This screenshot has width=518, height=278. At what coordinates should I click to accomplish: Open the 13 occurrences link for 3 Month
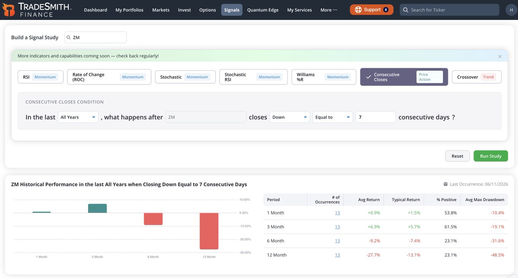pos(337,227)
